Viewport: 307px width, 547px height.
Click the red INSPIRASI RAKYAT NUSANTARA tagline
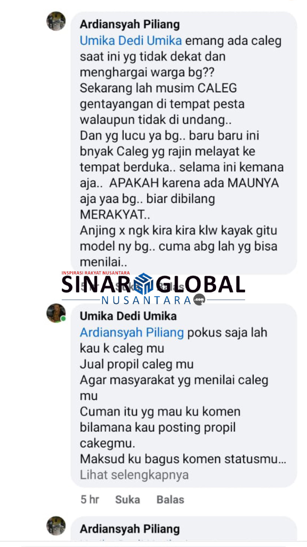[x=95, y=273]
